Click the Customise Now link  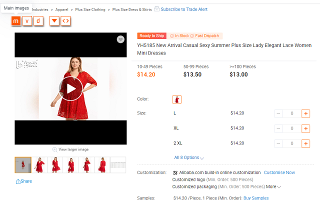[279, 172]
